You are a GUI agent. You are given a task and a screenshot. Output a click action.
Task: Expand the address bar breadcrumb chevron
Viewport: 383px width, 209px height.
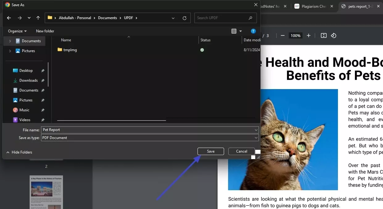(173, 18)
